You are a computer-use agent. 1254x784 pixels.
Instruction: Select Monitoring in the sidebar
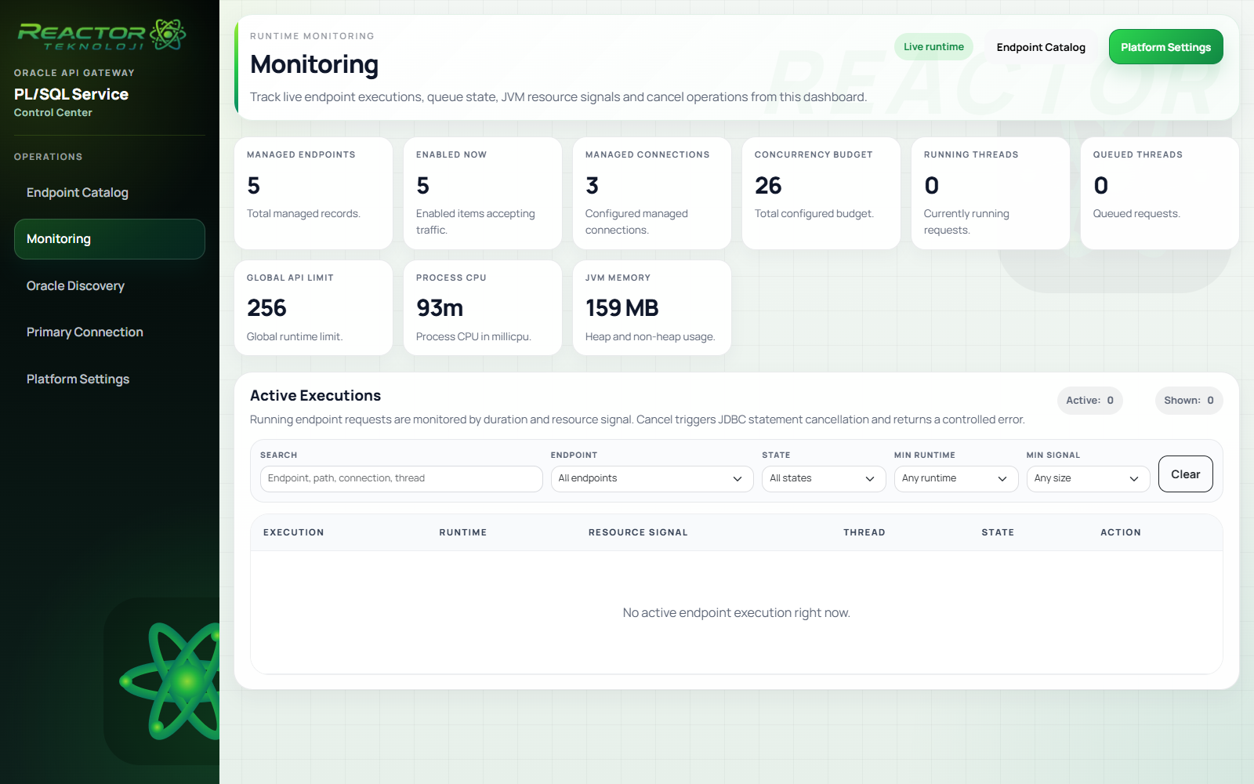(x=110, y=239)
